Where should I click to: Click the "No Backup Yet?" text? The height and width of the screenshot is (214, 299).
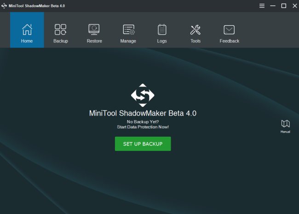click(143, 121)
